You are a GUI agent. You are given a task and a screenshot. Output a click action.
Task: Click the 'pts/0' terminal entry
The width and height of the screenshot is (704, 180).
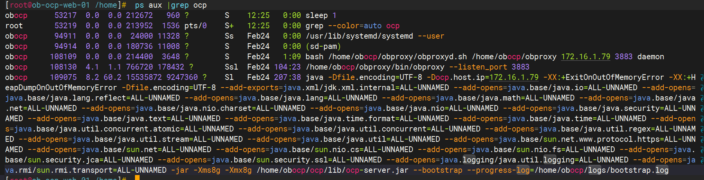pos(196,26)
